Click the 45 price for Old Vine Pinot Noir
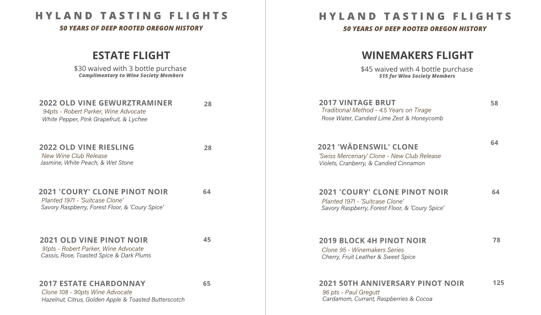Image resolution: width=541 pixels, height=315 pixels. pos(207,239)
